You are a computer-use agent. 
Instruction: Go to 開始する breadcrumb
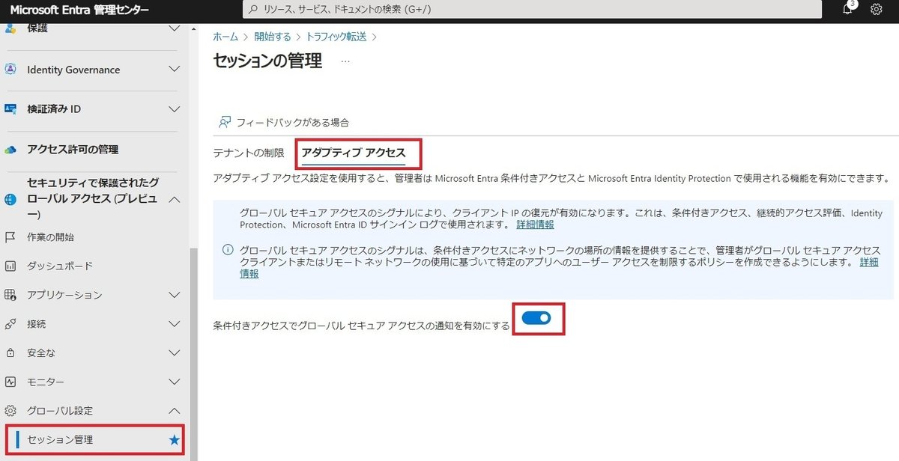point(272,36)
